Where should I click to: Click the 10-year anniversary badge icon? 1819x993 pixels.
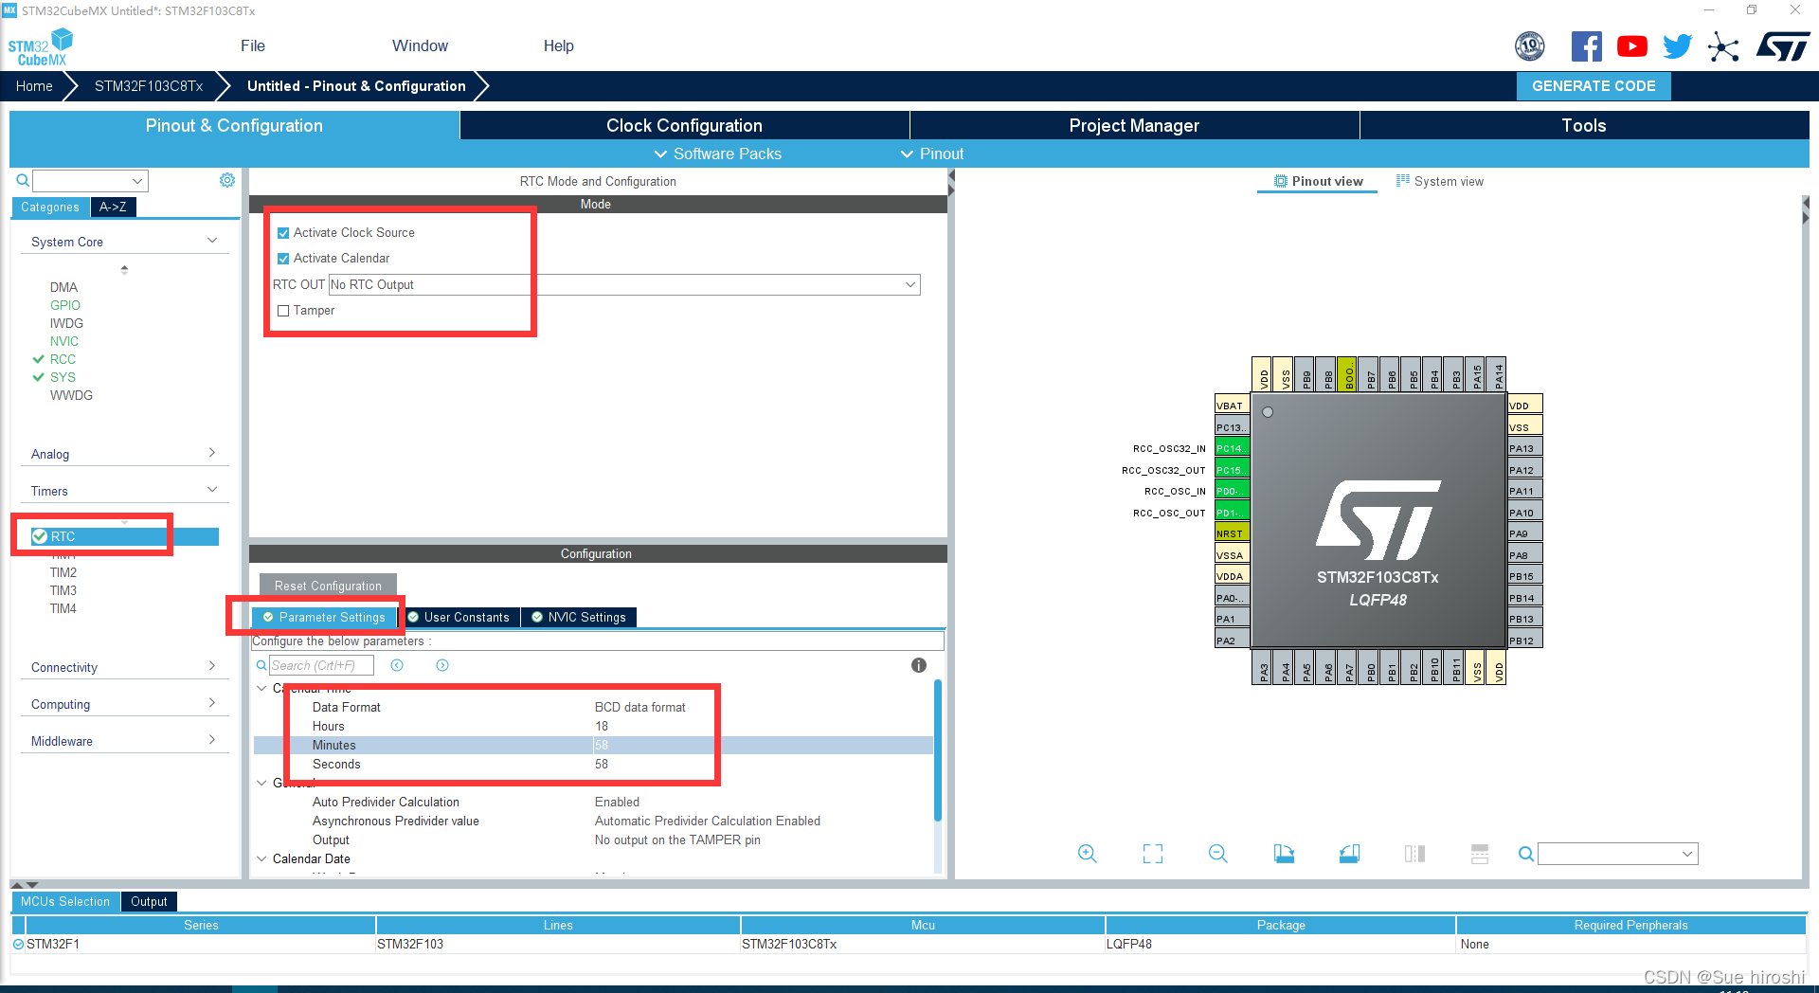click(x=1530, y=45)
